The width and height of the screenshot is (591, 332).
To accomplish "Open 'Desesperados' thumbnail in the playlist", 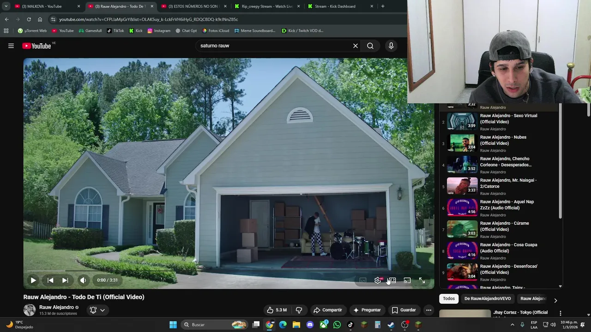I will point(462,165).
